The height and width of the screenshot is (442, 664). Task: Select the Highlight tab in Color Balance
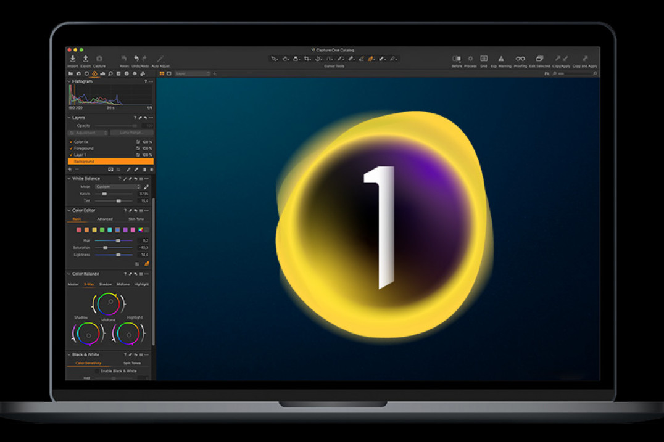pos(141,284)
